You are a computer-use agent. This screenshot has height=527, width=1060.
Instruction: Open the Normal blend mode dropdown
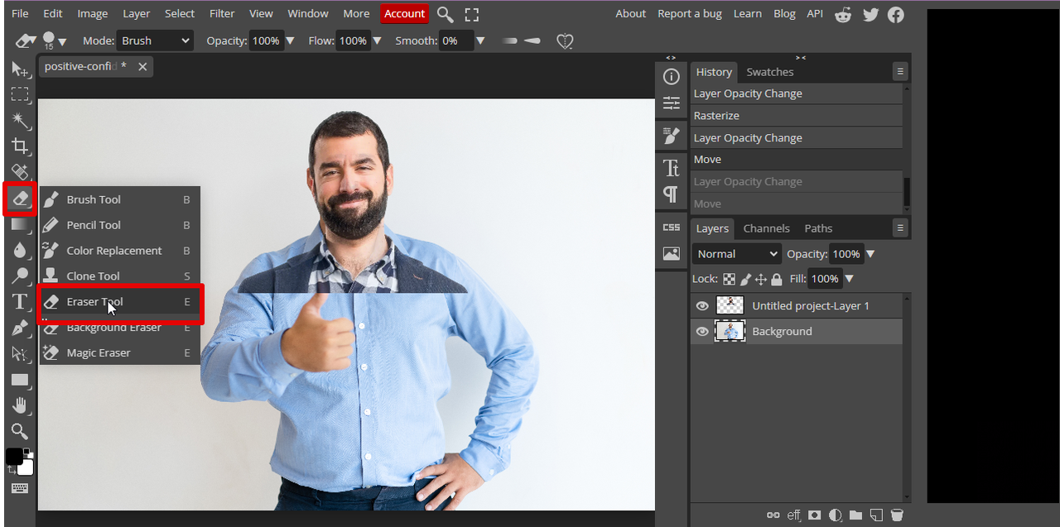point(737,254)
